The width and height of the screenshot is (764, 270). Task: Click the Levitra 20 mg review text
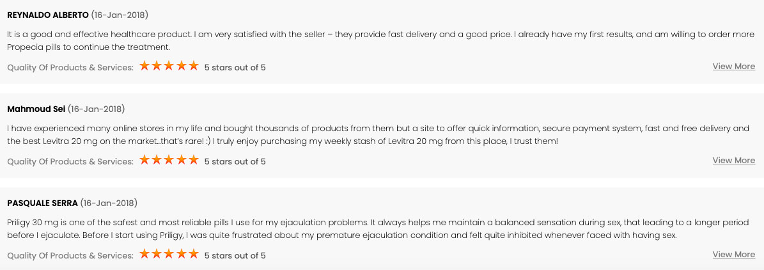(378, 135)
